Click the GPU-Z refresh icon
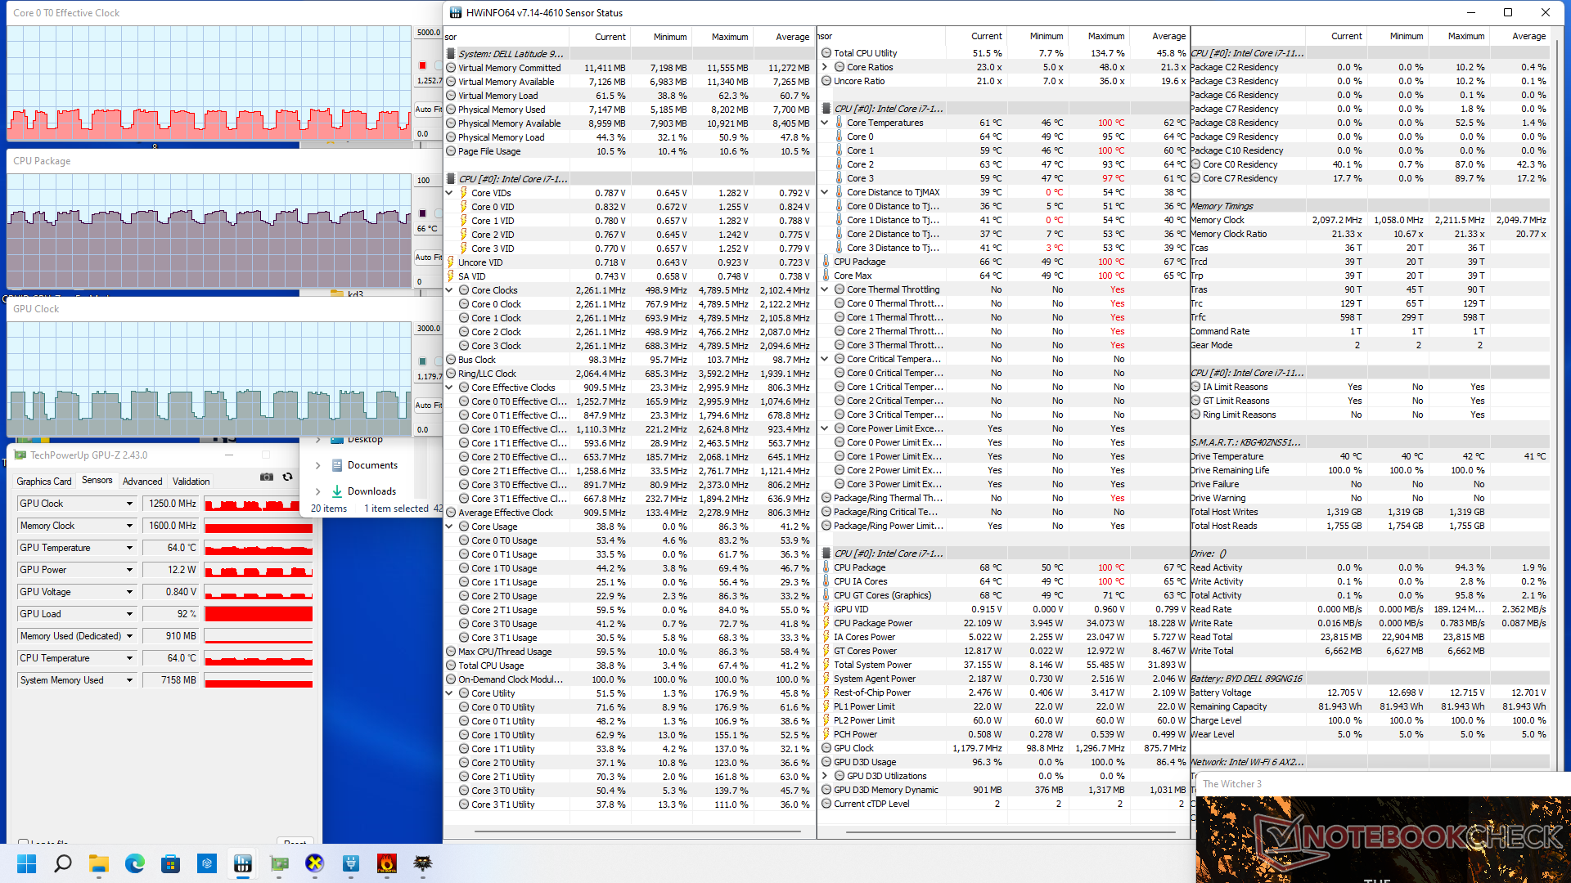This screenshot has width=1571, height=883. [287, 477]
